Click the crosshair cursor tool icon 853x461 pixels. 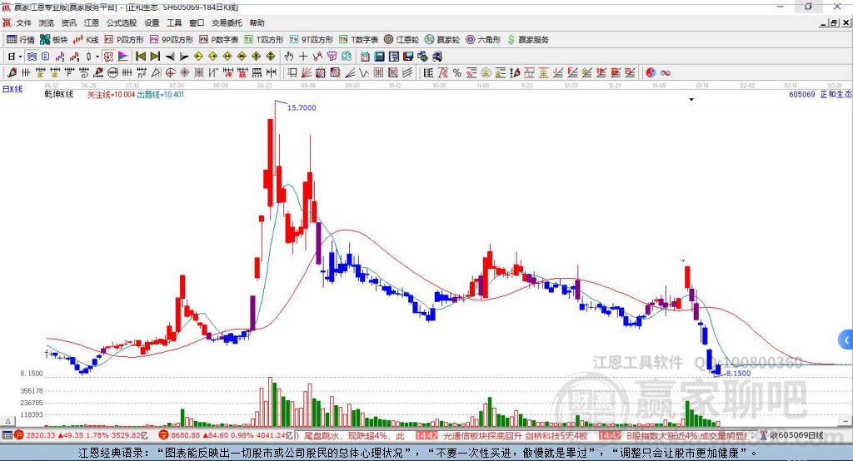point(303,56)
